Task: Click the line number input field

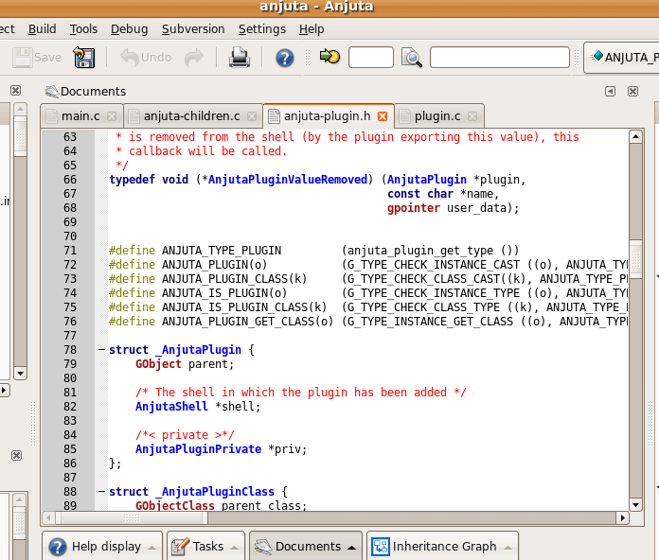Action: (370, 58)
